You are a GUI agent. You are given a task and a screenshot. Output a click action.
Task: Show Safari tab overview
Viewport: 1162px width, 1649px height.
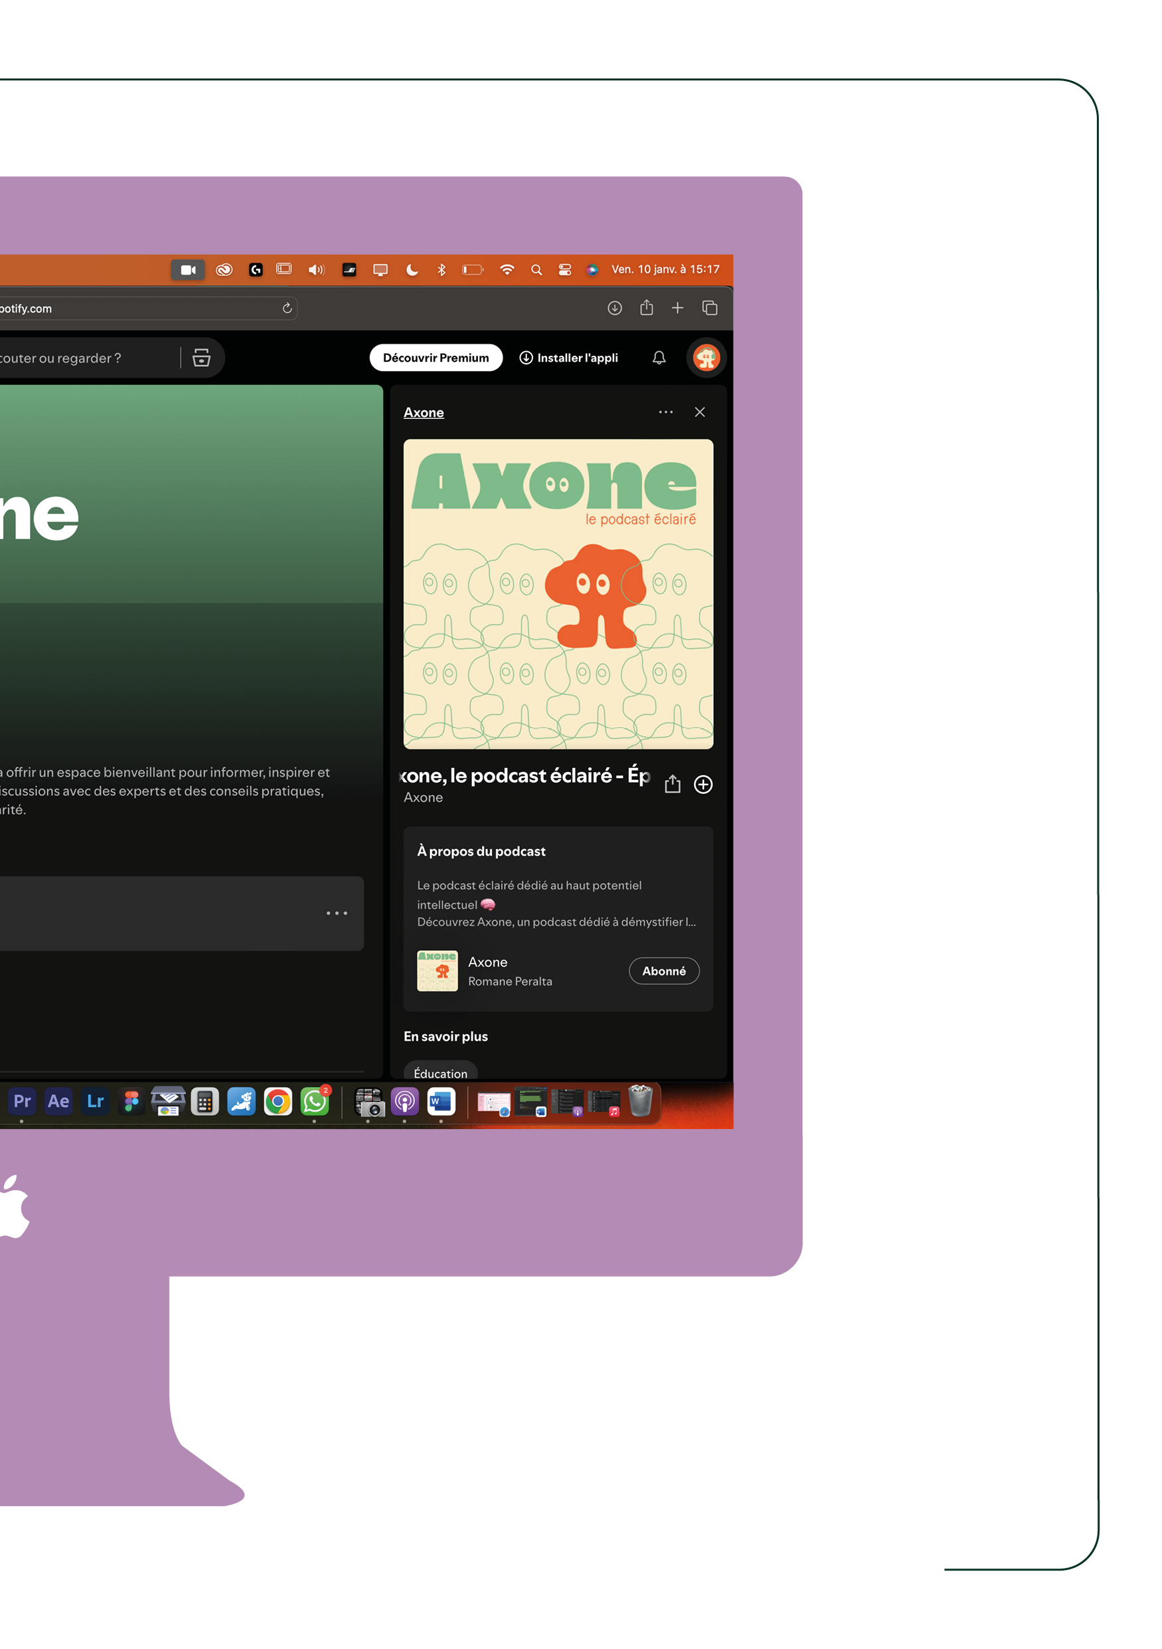pos(709,308)
